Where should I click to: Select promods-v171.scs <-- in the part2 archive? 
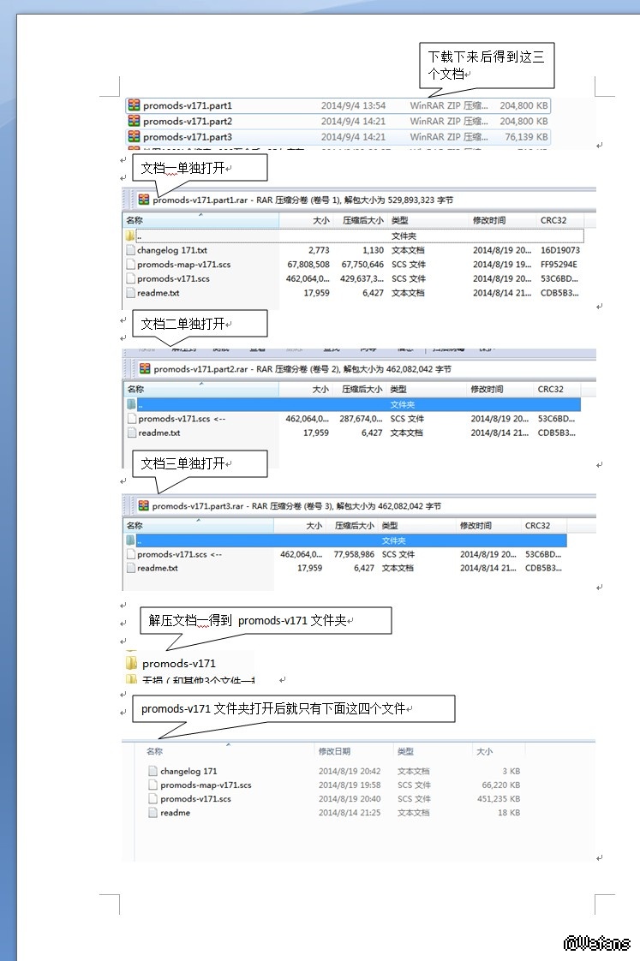pyautogui.click(x=181, y=419)
